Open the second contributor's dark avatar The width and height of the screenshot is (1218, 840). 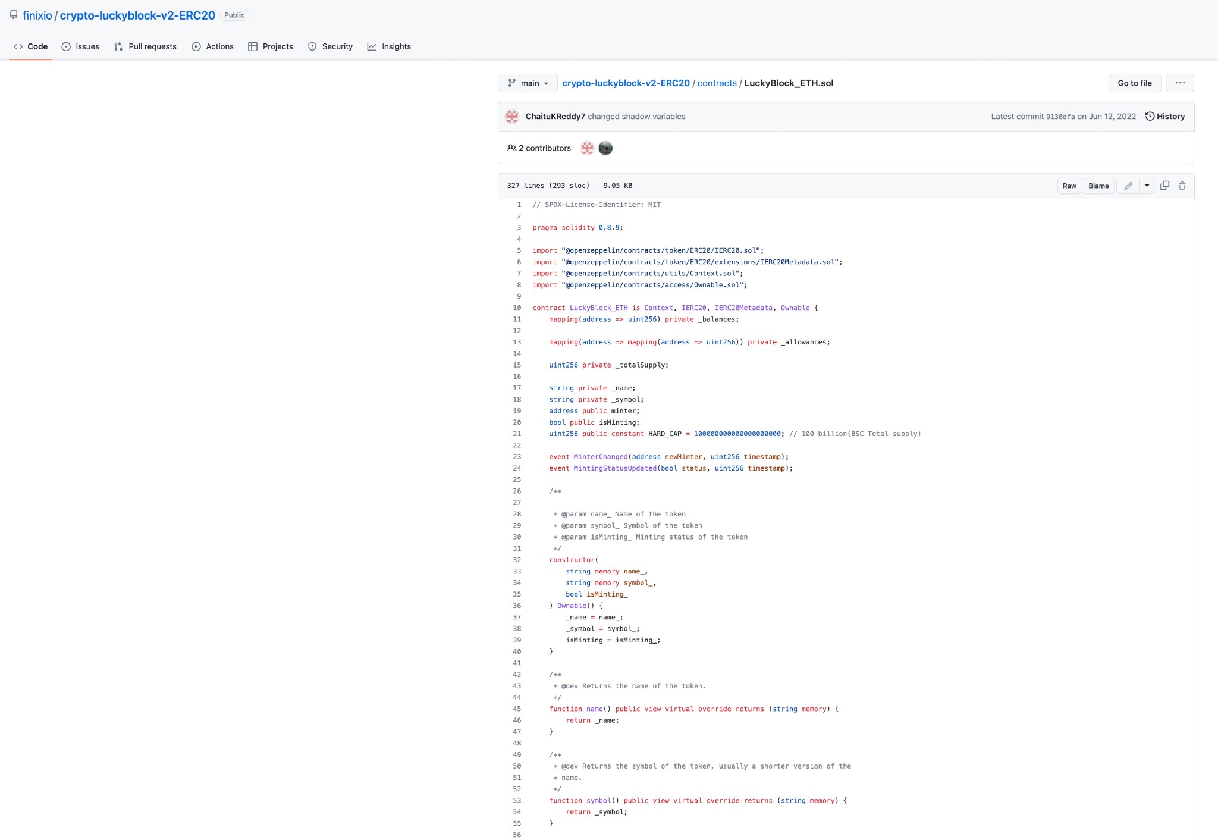605,148
